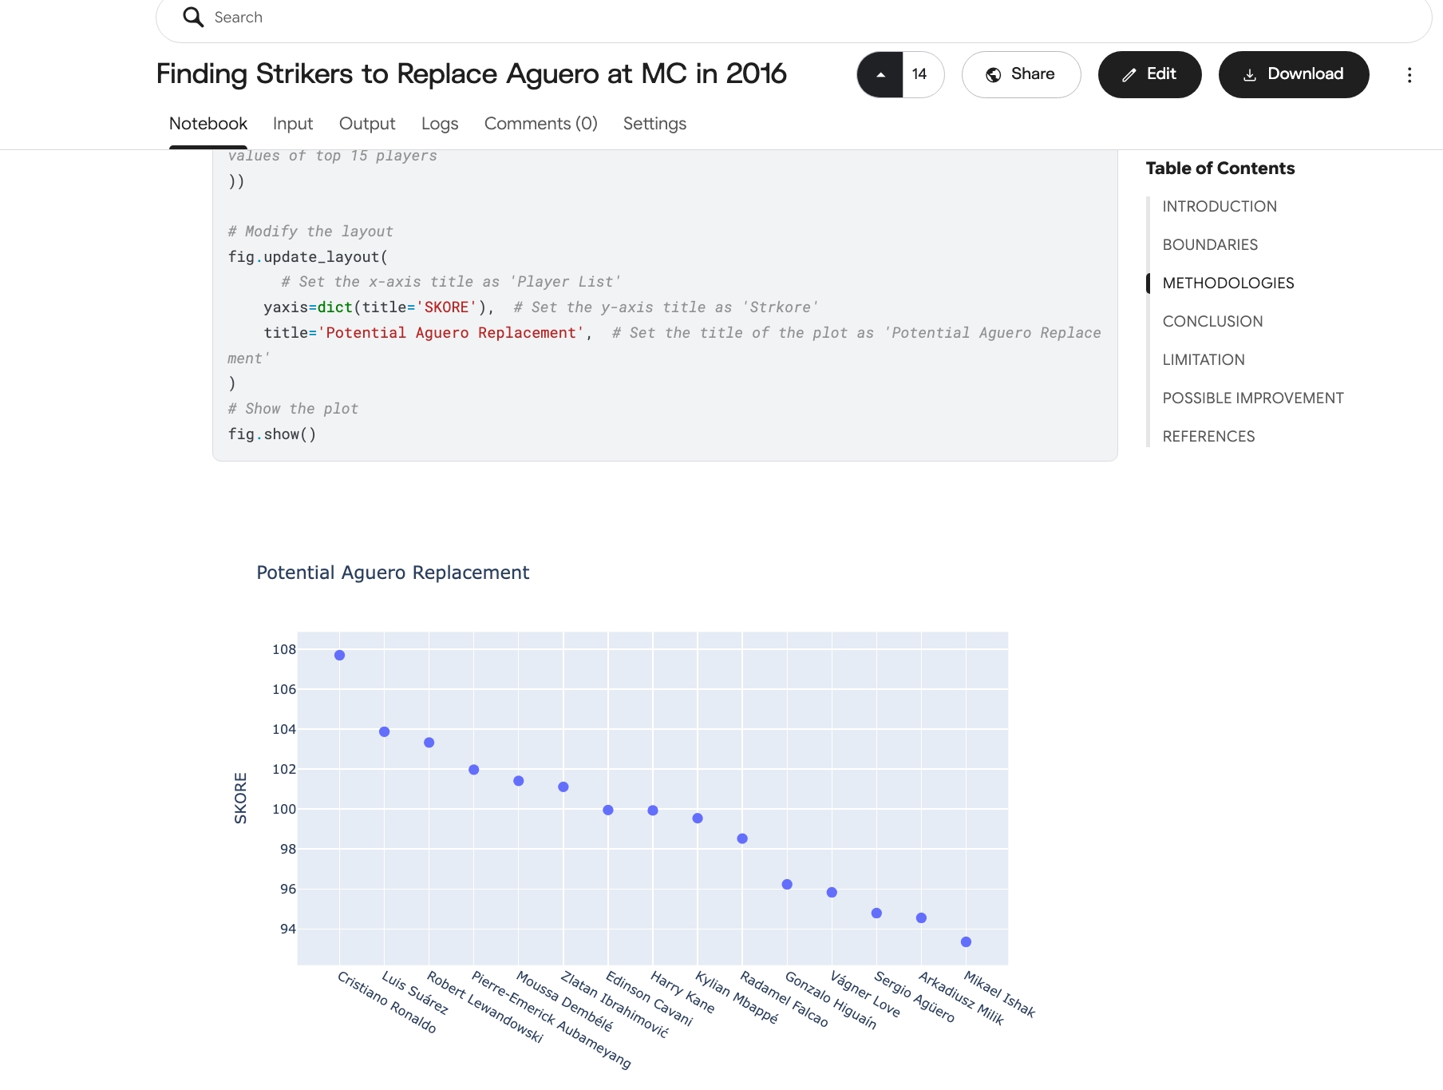Jump to CONCLUSION section
1443x1090 pixels.
[1212, 321]
